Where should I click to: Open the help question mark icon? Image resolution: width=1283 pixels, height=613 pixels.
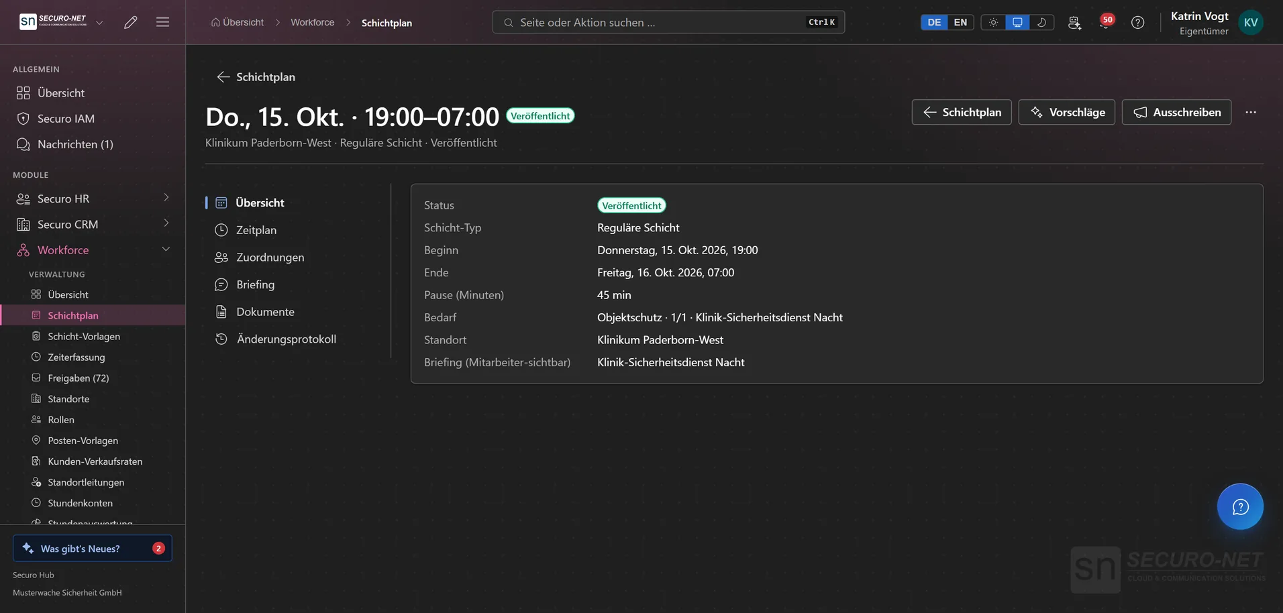tap(1137, 22)
